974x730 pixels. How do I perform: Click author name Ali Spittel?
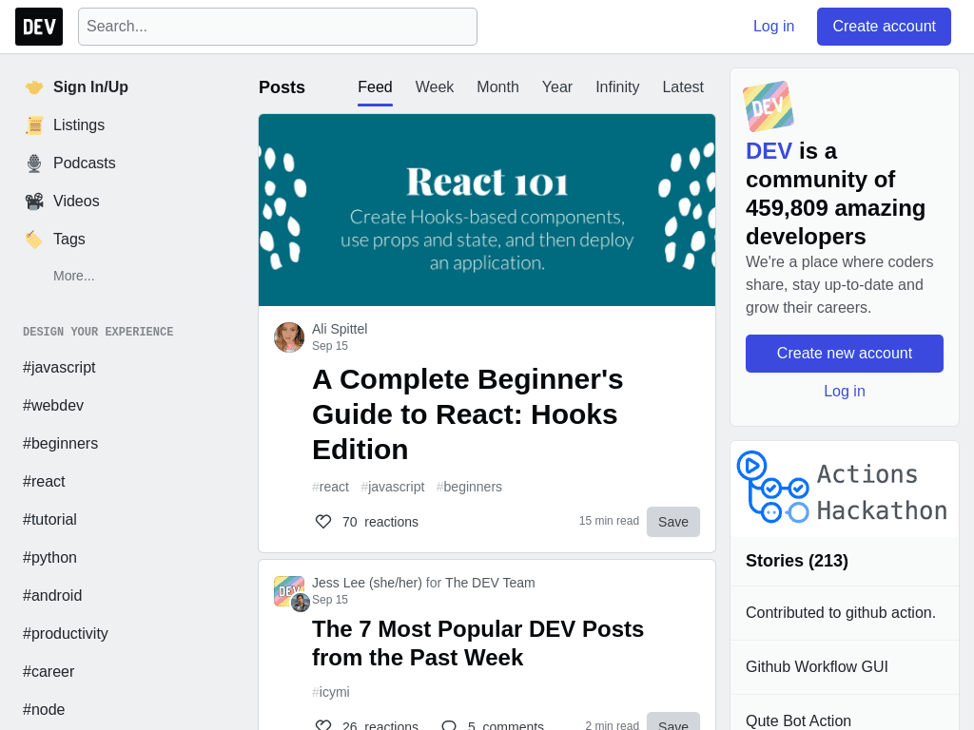tap(340, 329)
